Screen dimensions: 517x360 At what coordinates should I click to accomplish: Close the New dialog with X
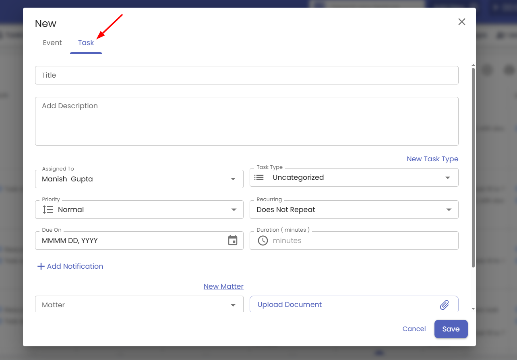[x=461, y=22]
